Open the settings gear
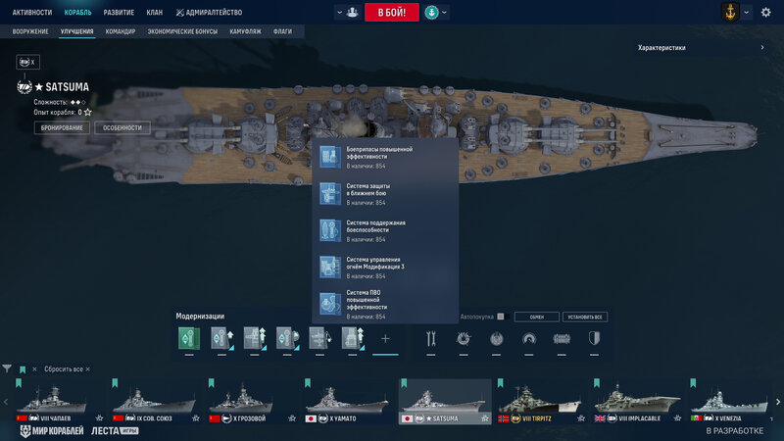784x441 pixels. 765,13
